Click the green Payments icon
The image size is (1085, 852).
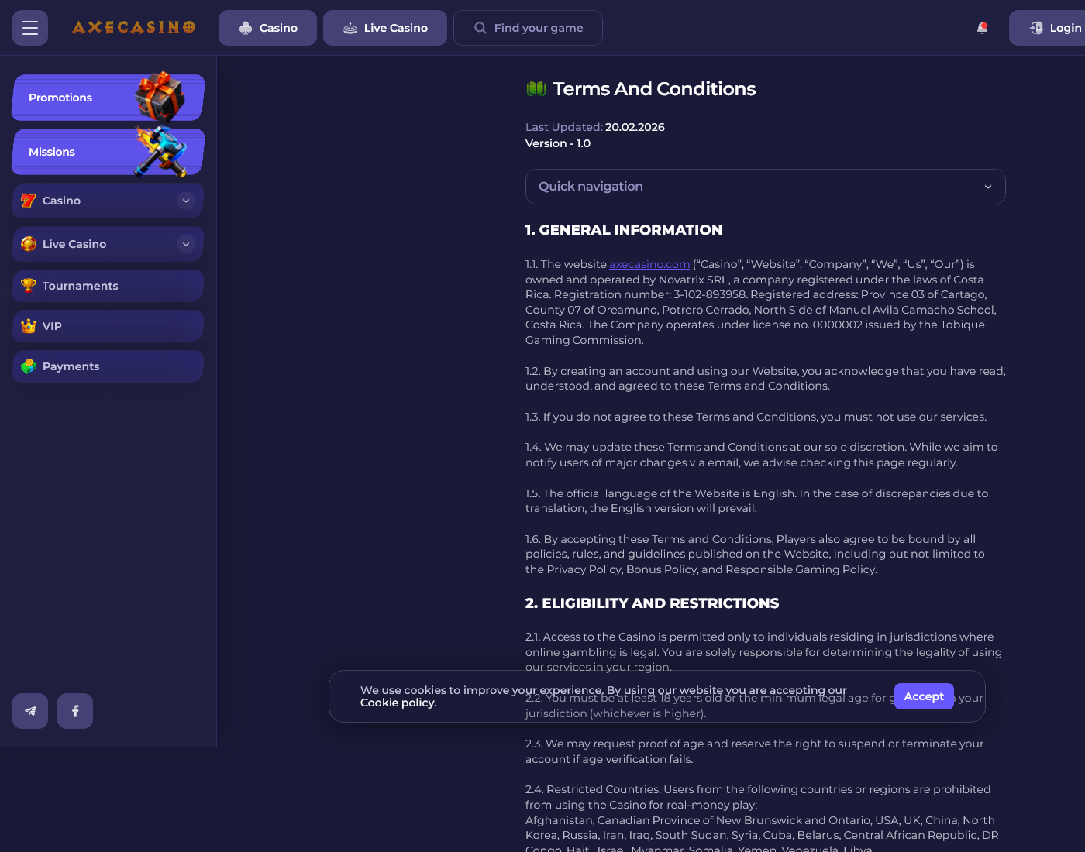29,366
